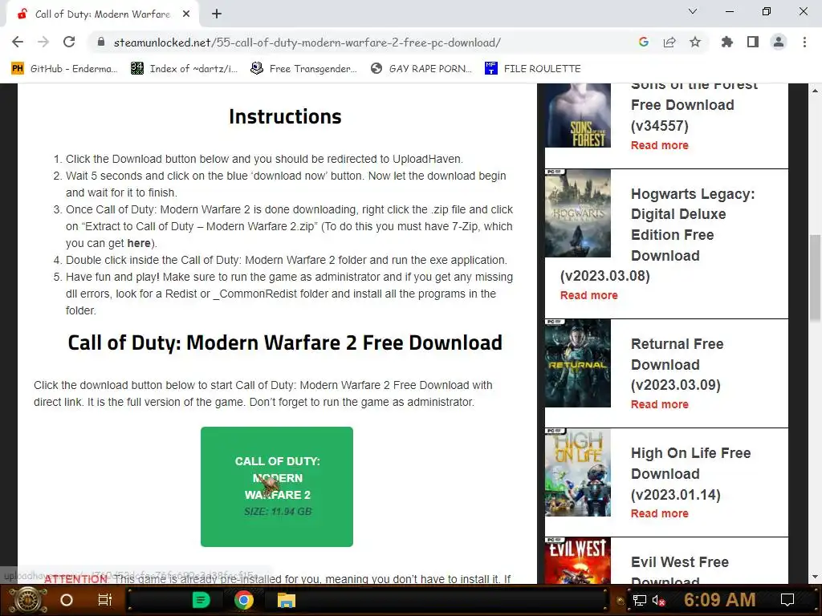Expand the tab search chevron
This screenshot has width=822, height=616.
pos(693,11)
